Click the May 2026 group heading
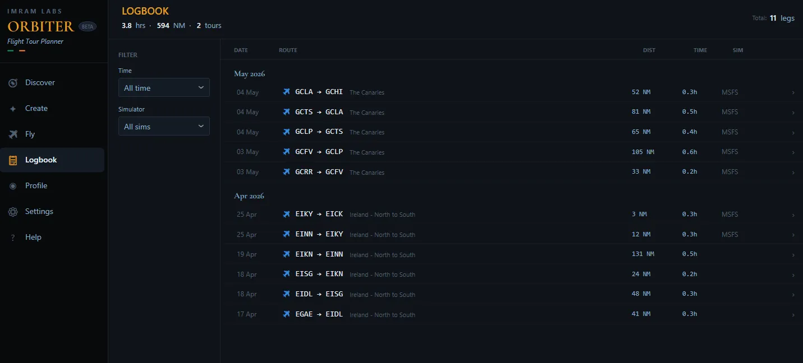 pyautogui.click(x=249, y=73)
